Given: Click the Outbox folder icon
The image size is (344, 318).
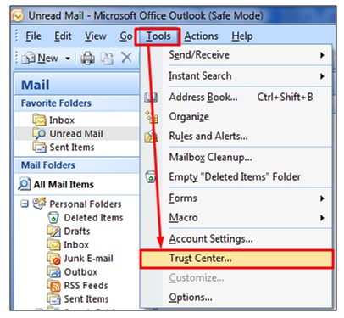Looking at the screenshot, I should [x=53, y=271].
